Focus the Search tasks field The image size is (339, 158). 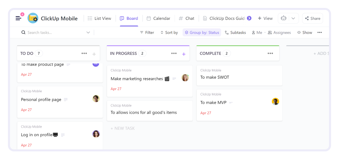[53, 32]
